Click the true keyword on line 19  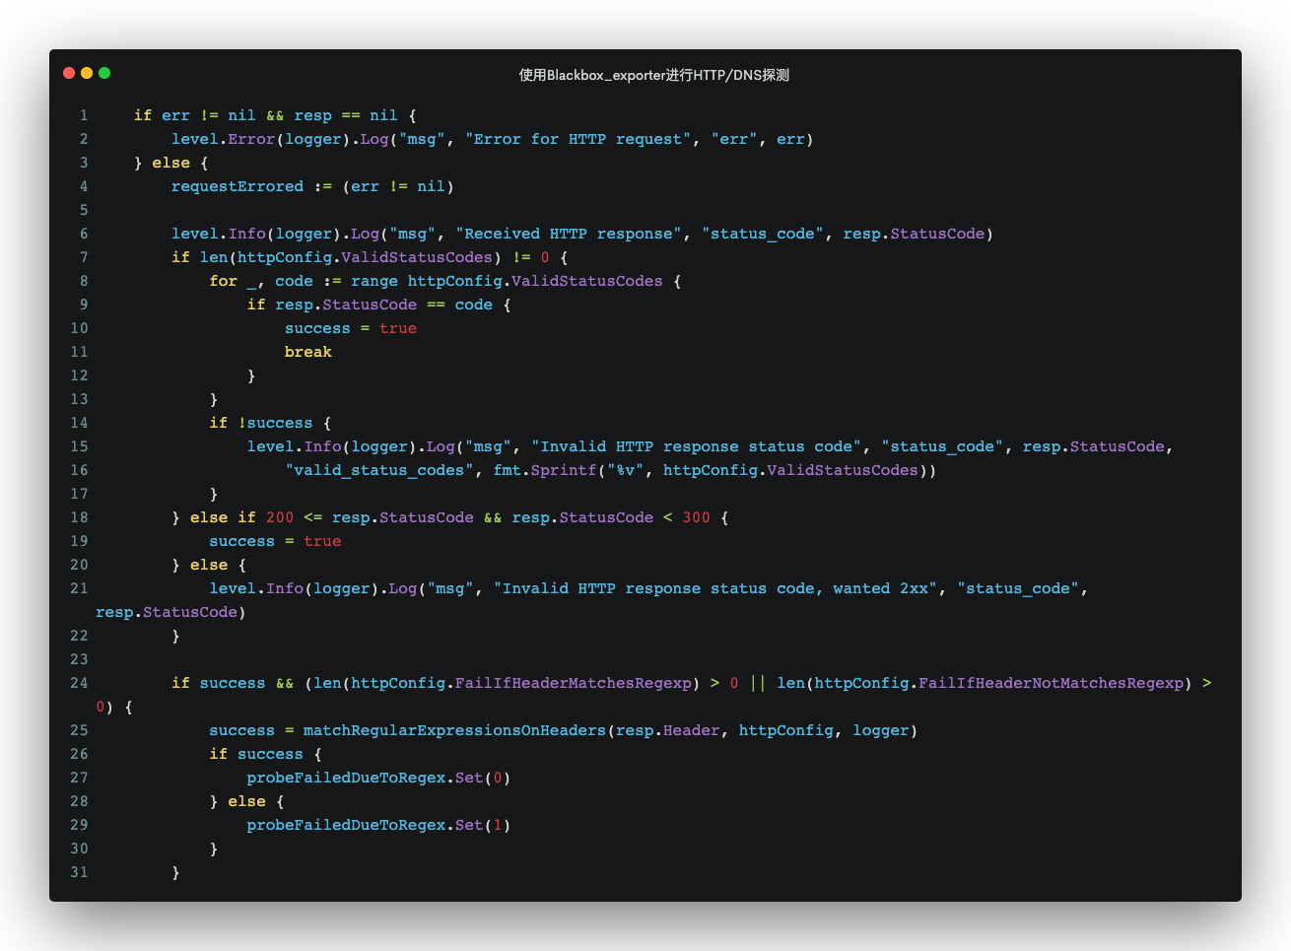click(x=322, y=541)
